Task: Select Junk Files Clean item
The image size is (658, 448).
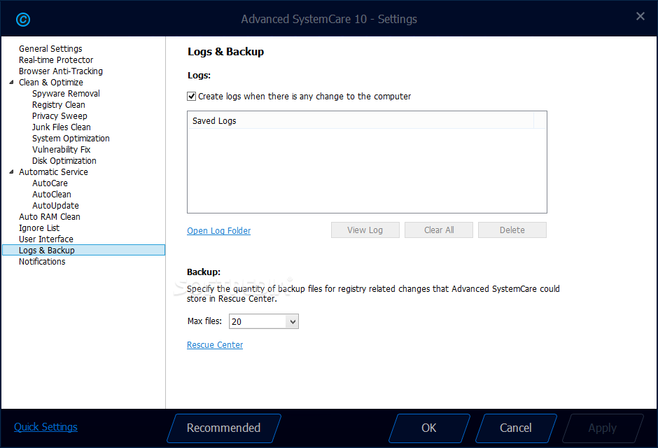Action: (x=62, y=127)
